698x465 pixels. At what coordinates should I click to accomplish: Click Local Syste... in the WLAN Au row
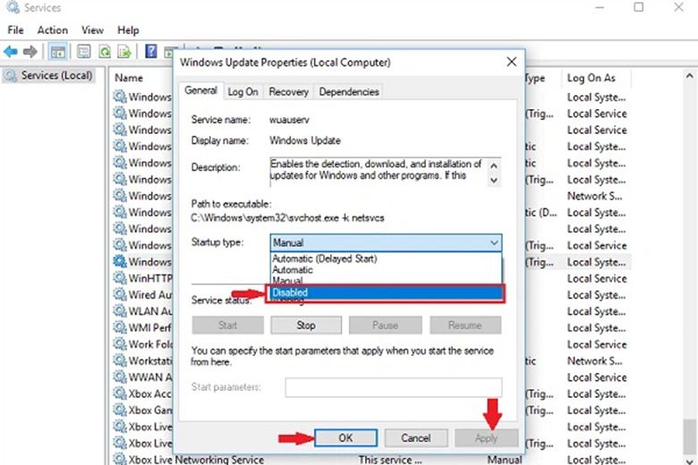[597, 311]
